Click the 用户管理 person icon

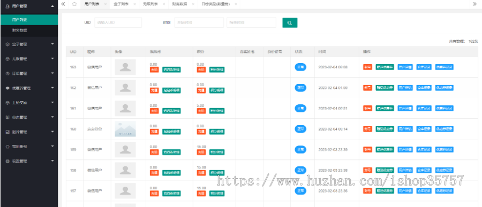[7, 6]
